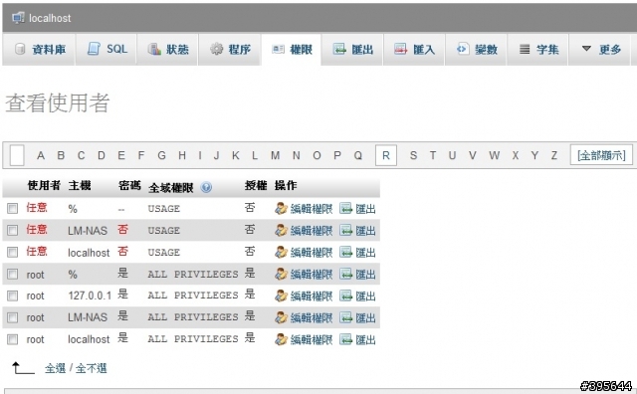Tick checkbox for root localhost user
637x394 pixels.
pyautogui.click(x=13, y=339)
